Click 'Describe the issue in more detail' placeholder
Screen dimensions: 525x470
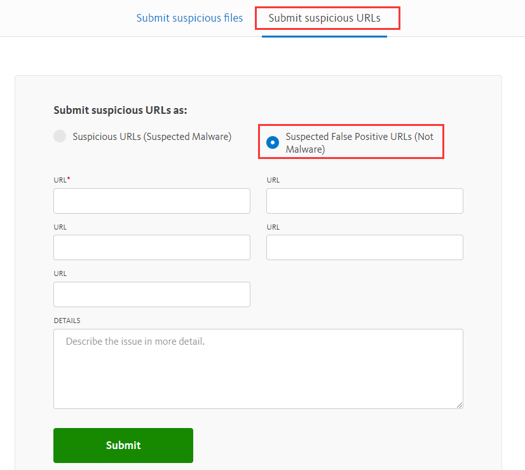point(135,342)
